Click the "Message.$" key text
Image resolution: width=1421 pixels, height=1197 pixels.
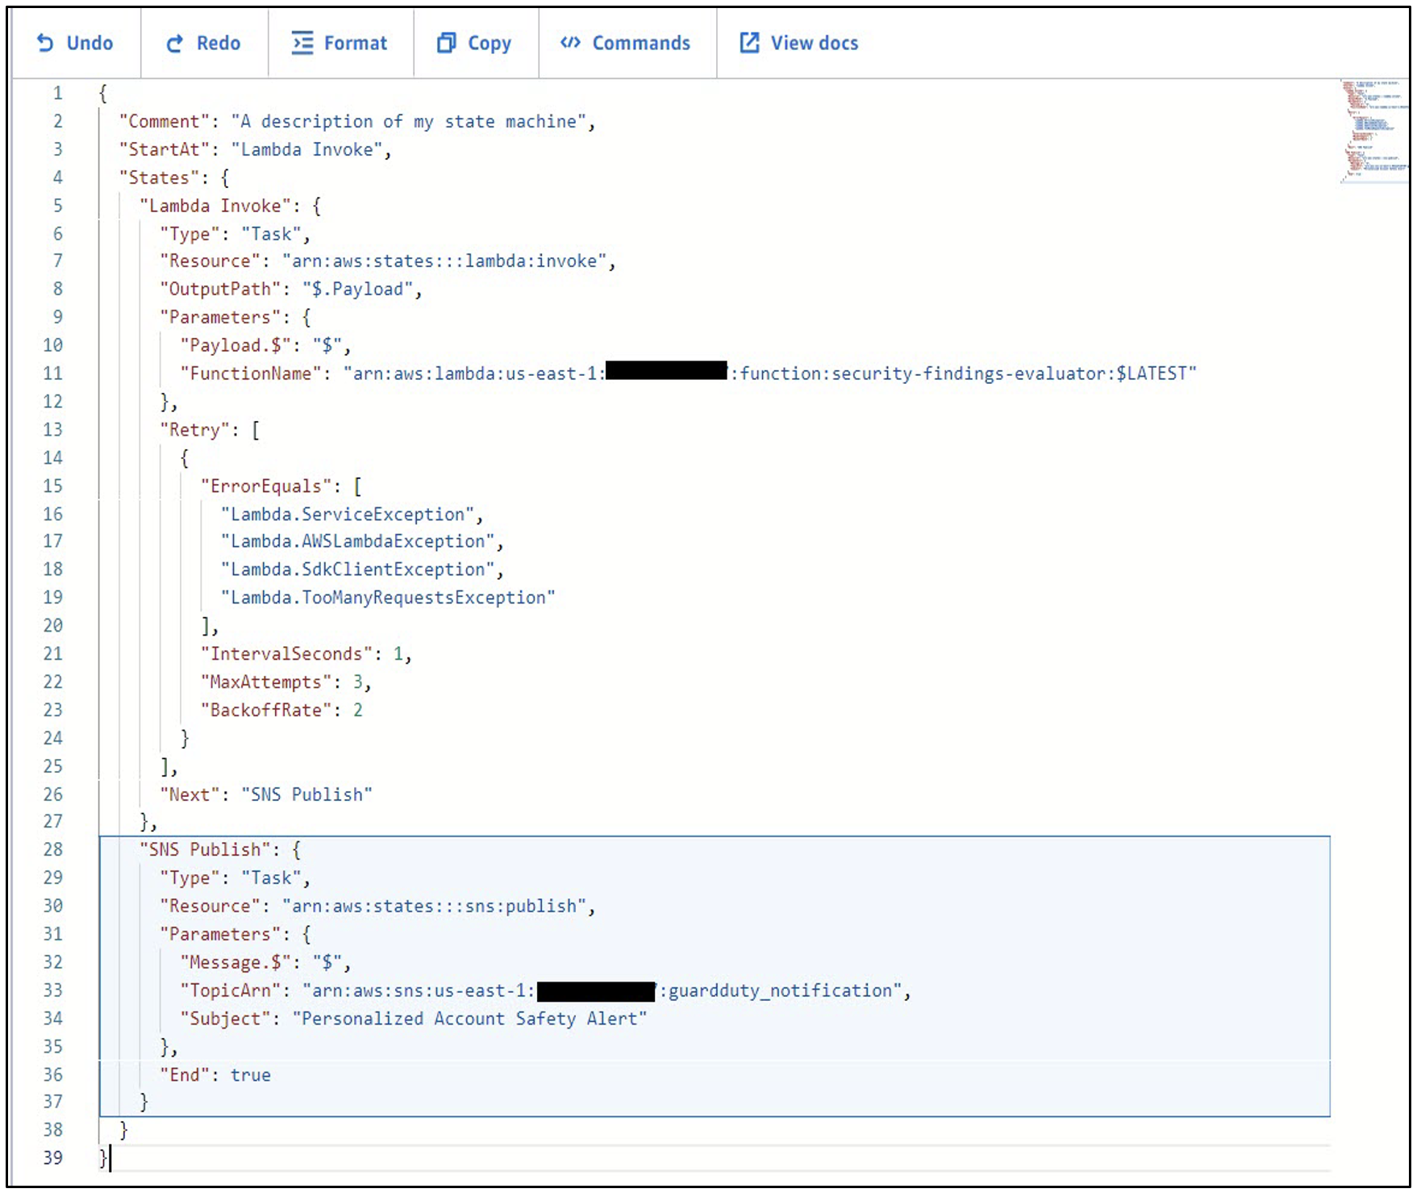235,962
